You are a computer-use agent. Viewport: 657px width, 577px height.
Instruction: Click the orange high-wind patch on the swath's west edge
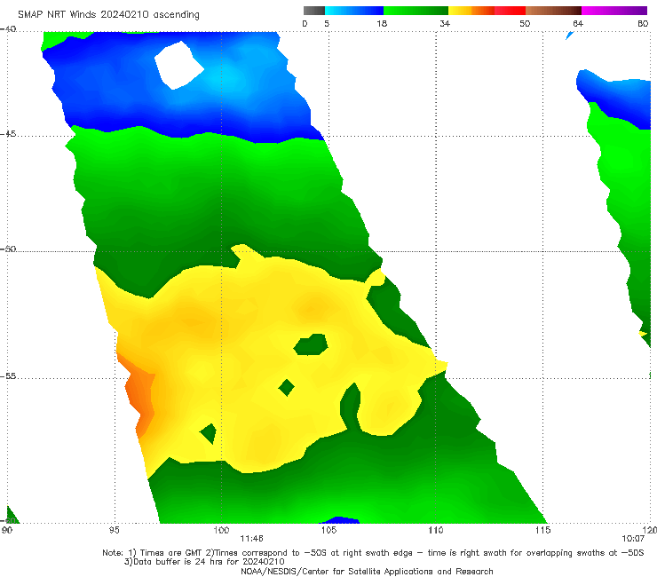139,394
